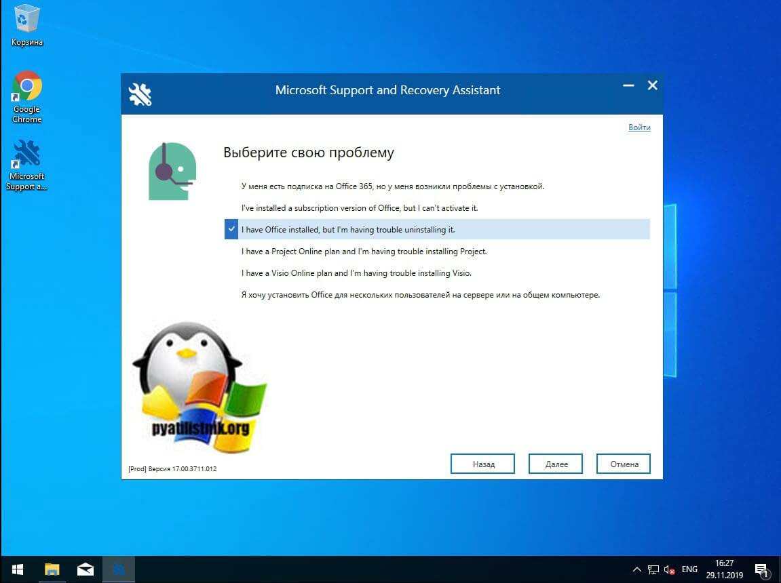The width and height of the screenshot is (781, 583).
Task: Open the ENG language input menu
Action: click(689, 569)
